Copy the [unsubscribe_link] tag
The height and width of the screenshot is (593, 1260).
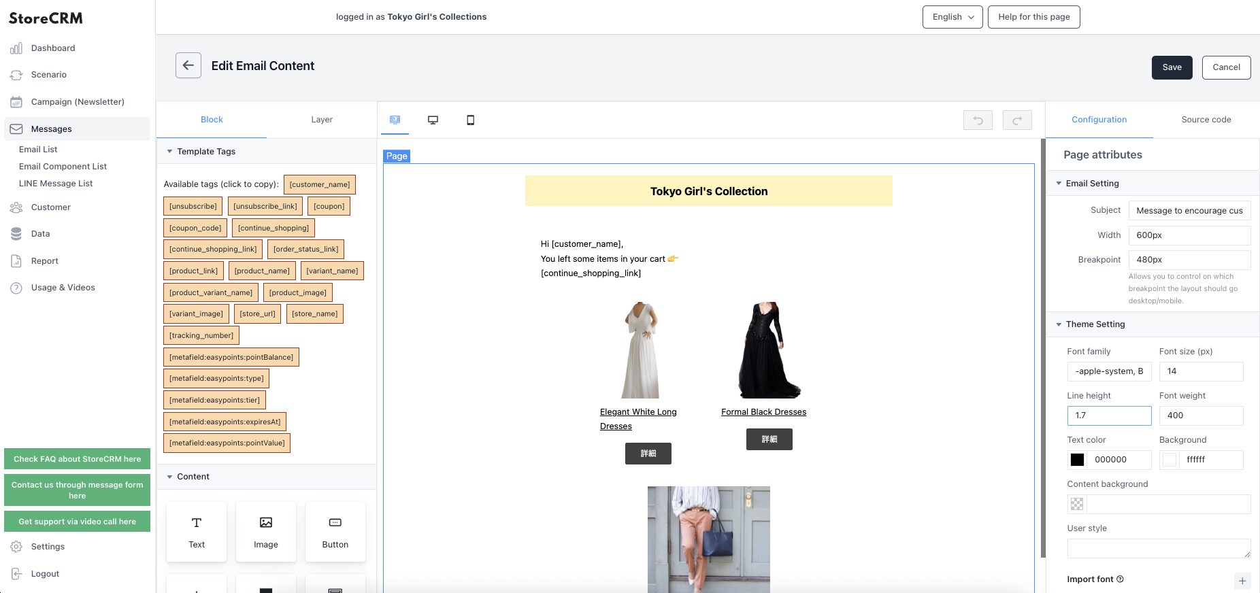(265, 206)
